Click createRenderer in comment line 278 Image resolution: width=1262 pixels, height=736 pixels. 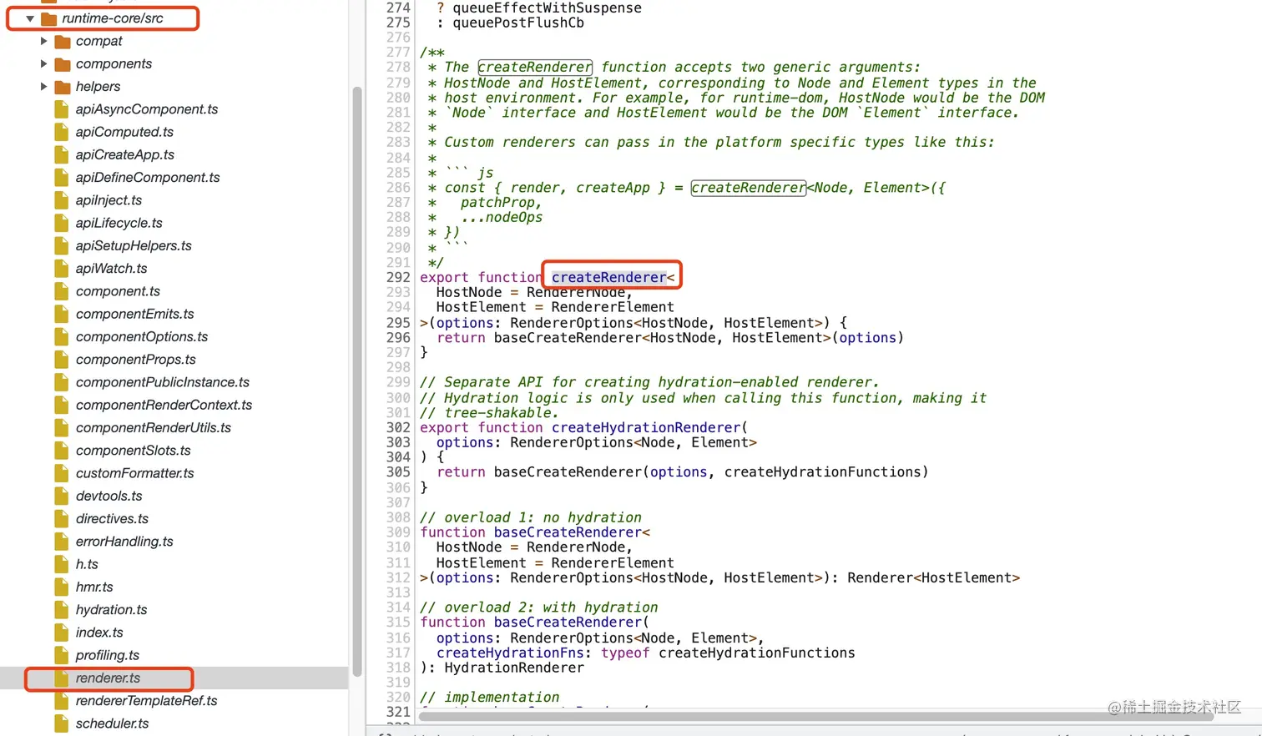pyautogui.click(x=535, y=67)
